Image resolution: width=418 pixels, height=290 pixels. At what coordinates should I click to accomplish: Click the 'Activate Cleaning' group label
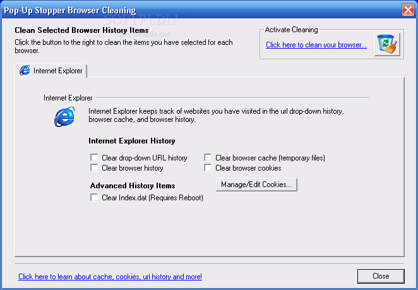point(291,30)
